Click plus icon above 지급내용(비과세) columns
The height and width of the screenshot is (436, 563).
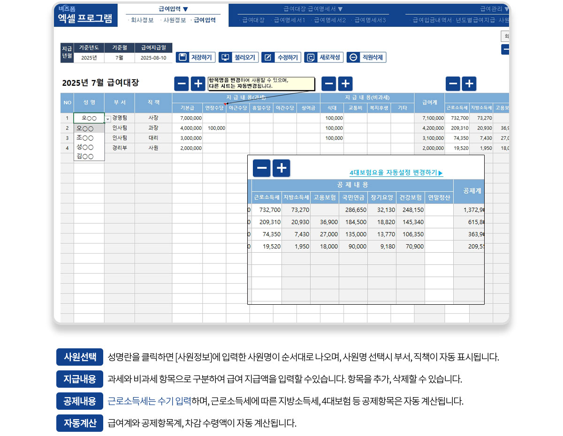tap(345, 84)
